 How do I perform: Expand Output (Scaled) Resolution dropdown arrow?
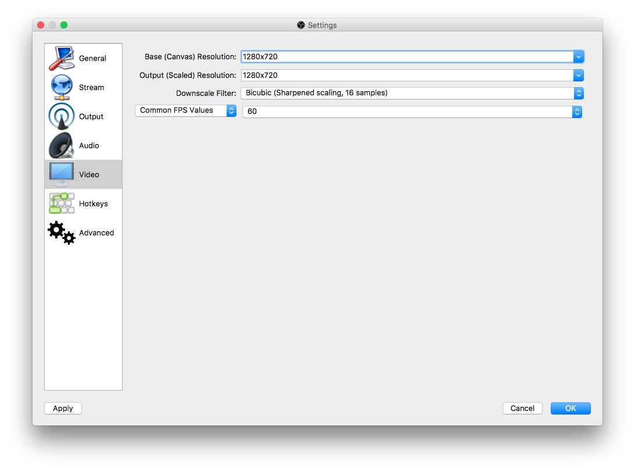point(578,76)
